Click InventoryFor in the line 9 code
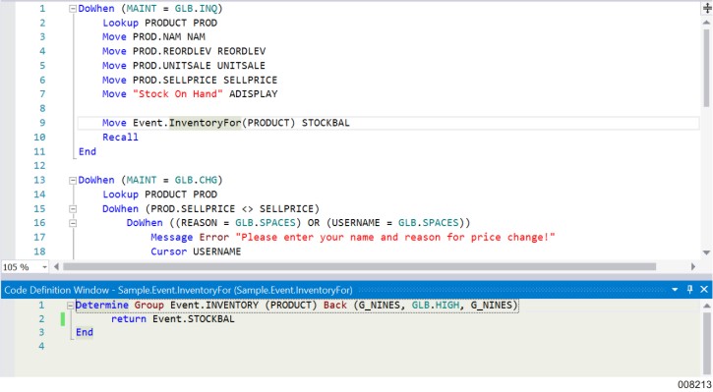The width and height of the screenshot is (713, 392). 206,123
